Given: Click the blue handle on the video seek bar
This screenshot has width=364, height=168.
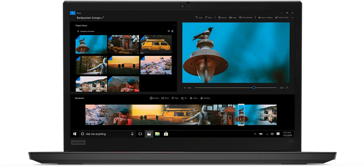Looking at the screenshot, I should [254, 88].
